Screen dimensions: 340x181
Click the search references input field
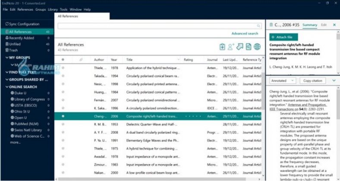pos(159,26)
